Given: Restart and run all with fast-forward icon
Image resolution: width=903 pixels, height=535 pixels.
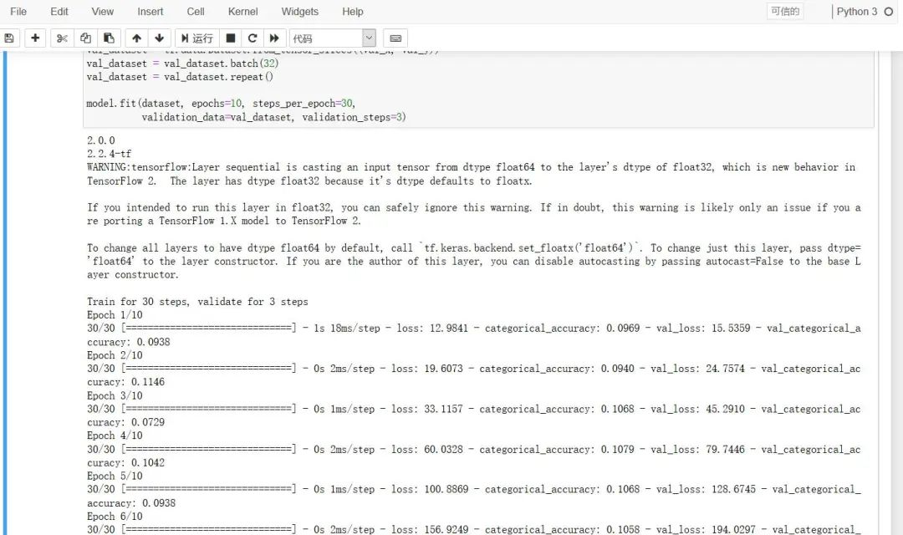Looking at the screenshot, I should pyautogui.click(x=273, y=38).
